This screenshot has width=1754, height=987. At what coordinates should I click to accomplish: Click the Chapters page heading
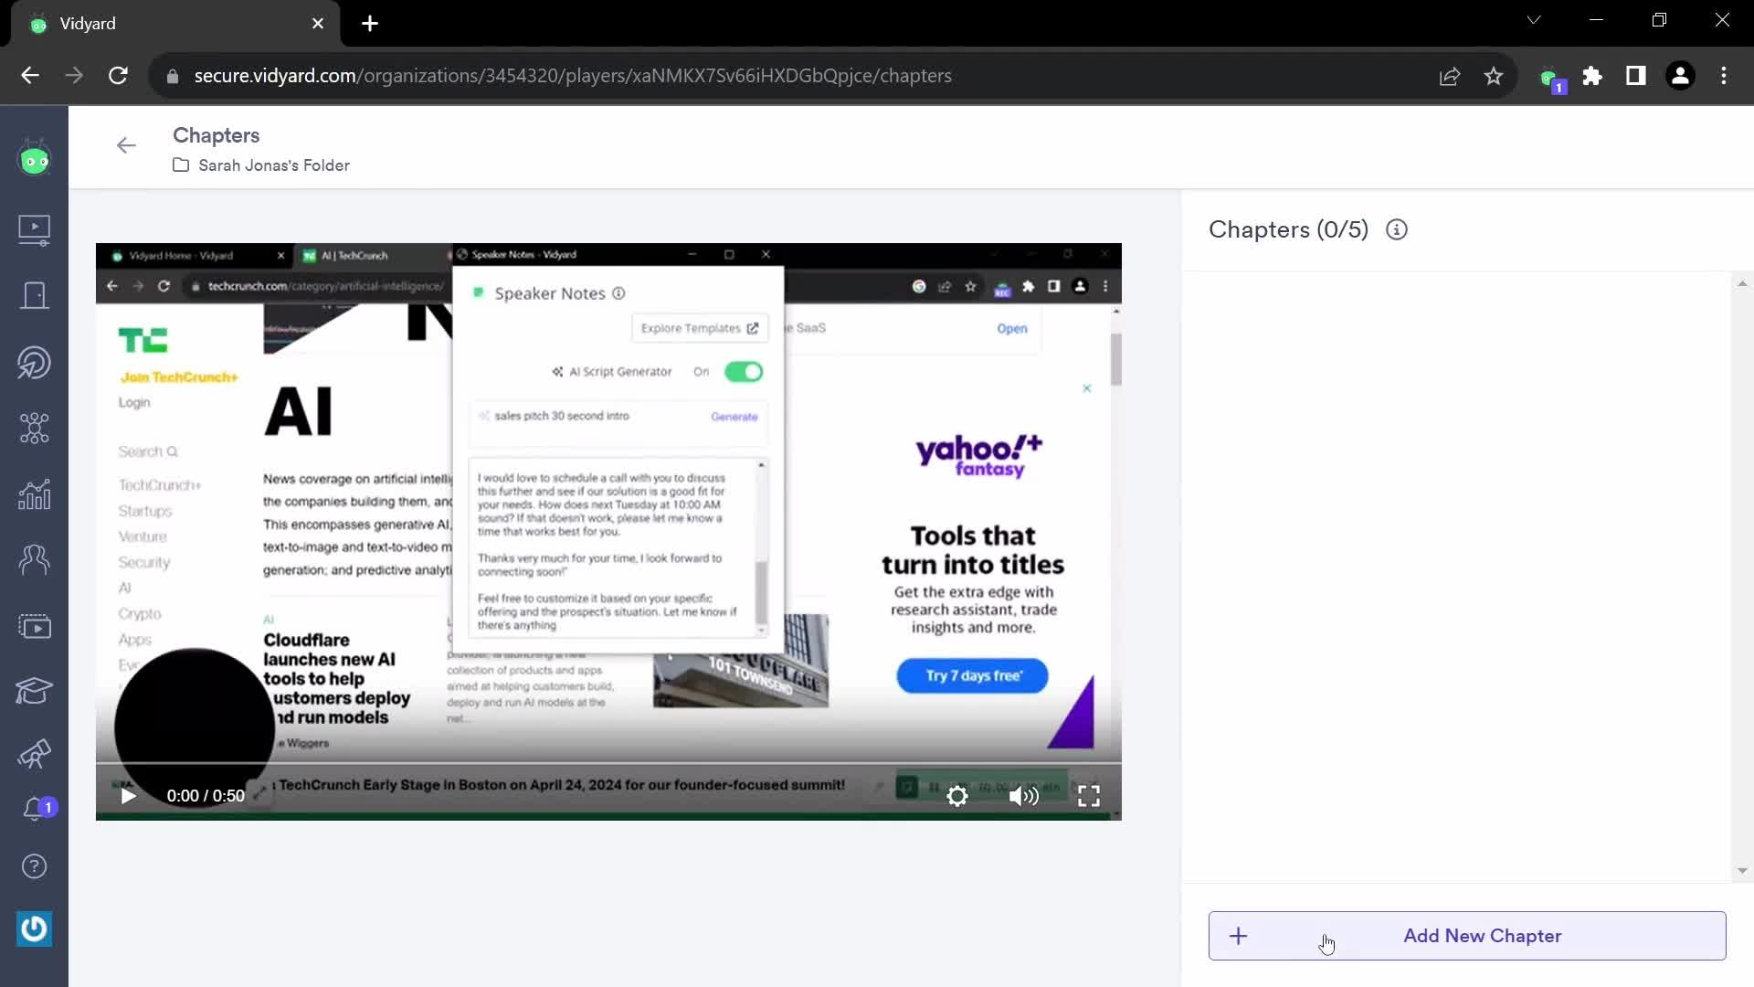click(x=217, y=135)
